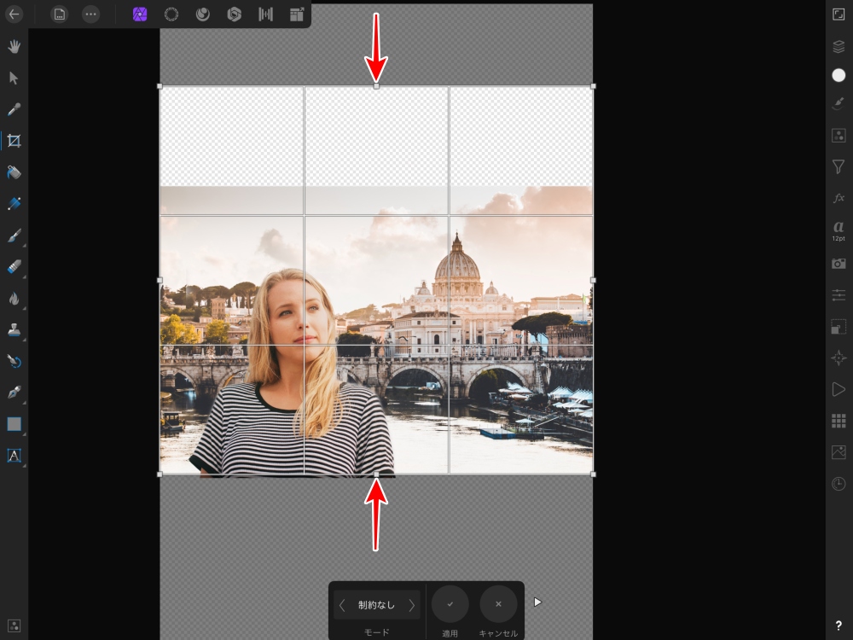The width and height of the screenshot is (853, 640).
Task: Expand the context toolbar with the triangle
Action: 537,602
